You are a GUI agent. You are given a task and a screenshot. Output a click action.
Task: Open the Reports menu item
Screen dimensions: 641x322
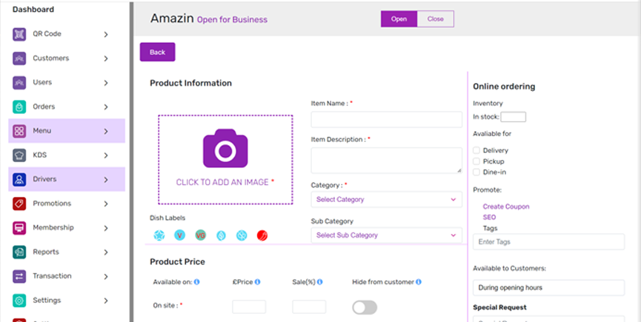46,252
